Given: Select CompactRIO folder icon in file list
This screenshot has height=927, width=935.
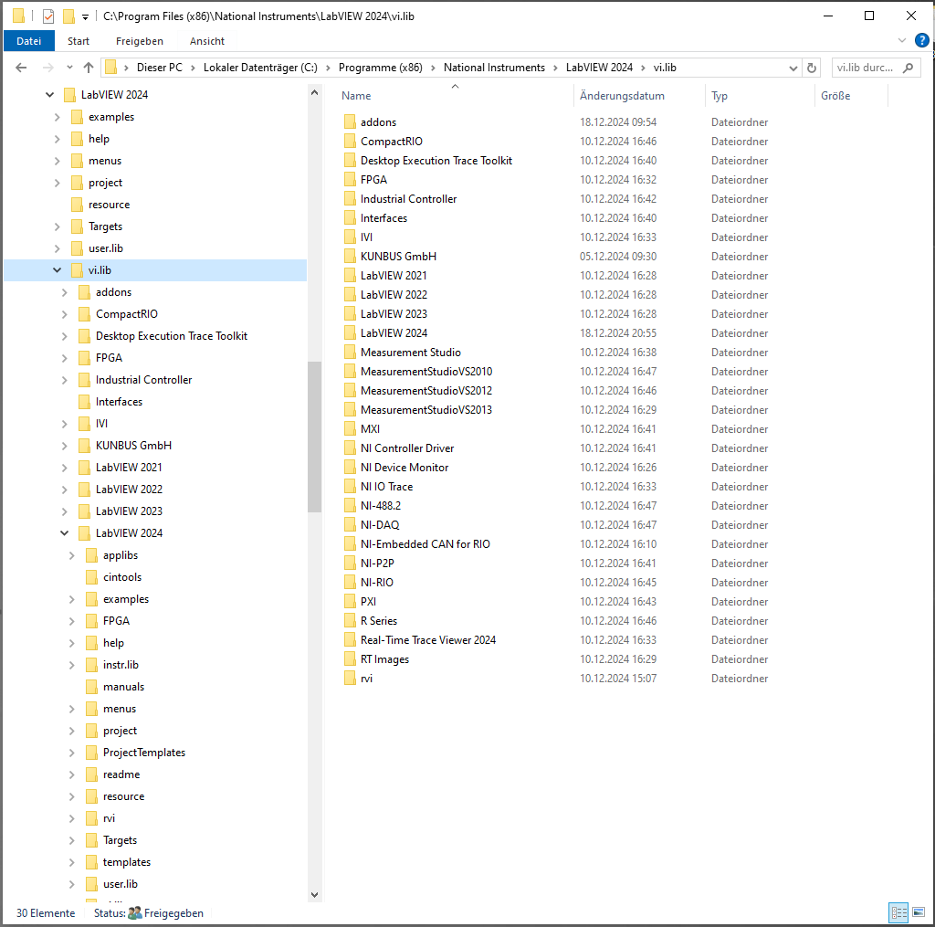Looking at the screenshot, I should (x=350, y=142).
